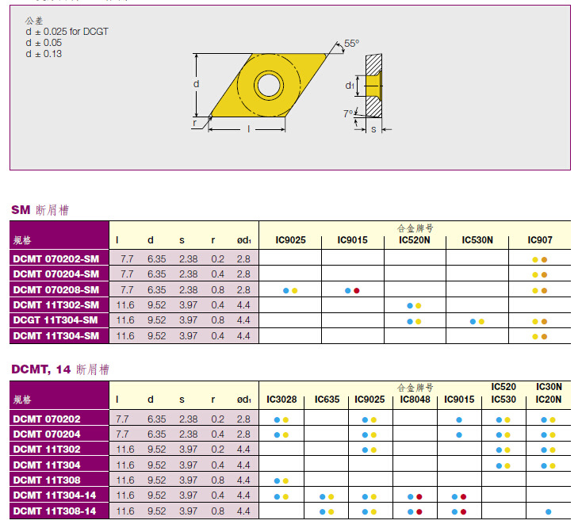Select the 7° clearance angle label
The height and width of the screenshot is (528, 582).
point(348,113)
